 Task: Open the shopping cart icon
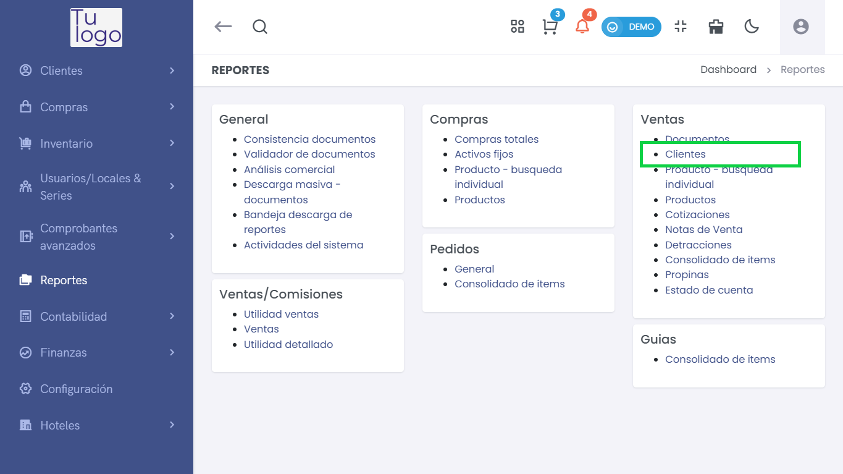tap(549, 27)
